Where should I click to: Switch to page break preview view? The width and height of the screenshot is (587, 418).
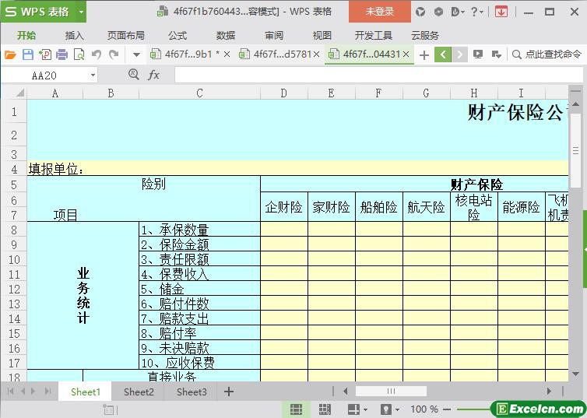tap(325, 409)
